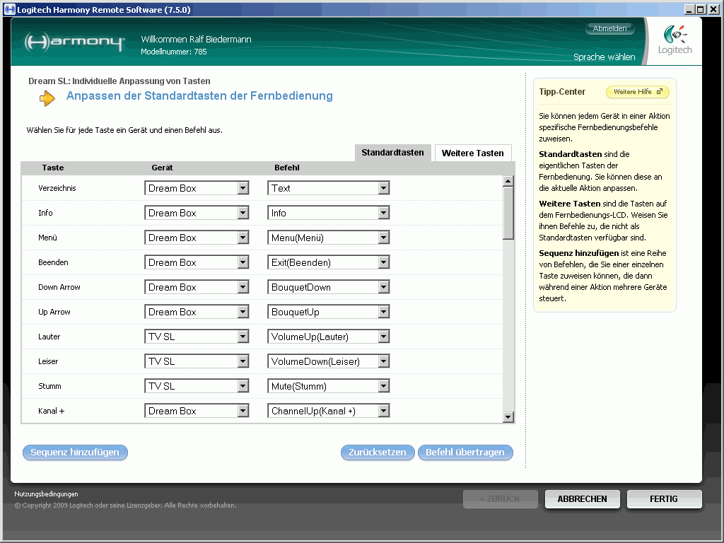
Task: Click the Harmony logo in header
Action: [74, 42]
